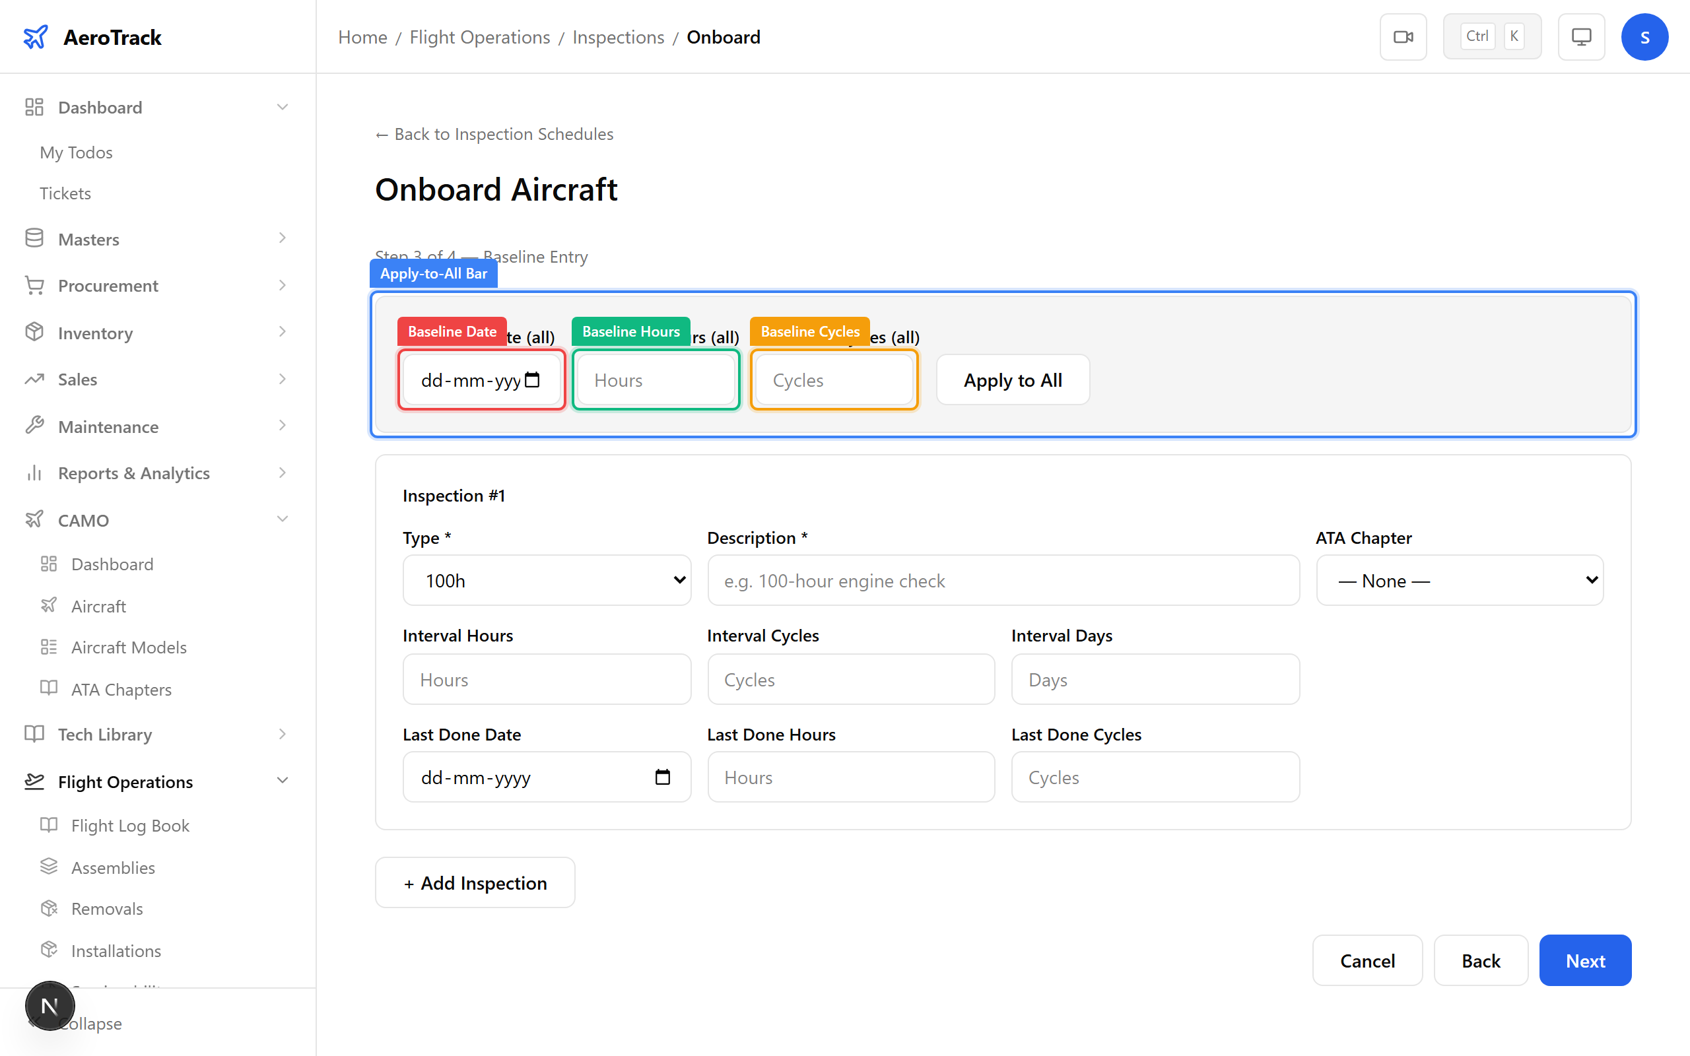Click the Apply to All button
This screenshot has height=1056, width=1690.
pos(1012,379)
